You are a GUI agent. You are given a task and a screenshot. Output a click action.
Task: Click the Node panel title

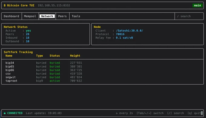pyautogui.click(x=97, y=27)
